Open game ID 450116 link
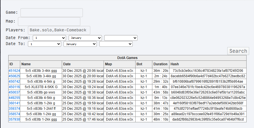 [x=14, y=87]
